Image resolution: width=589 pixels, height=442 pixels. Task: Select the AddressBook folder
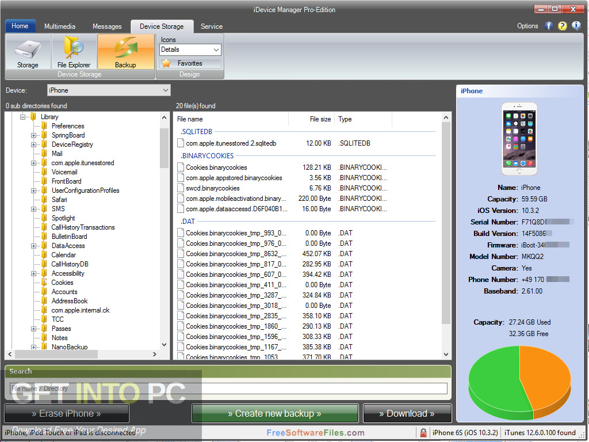coord(70,301)
